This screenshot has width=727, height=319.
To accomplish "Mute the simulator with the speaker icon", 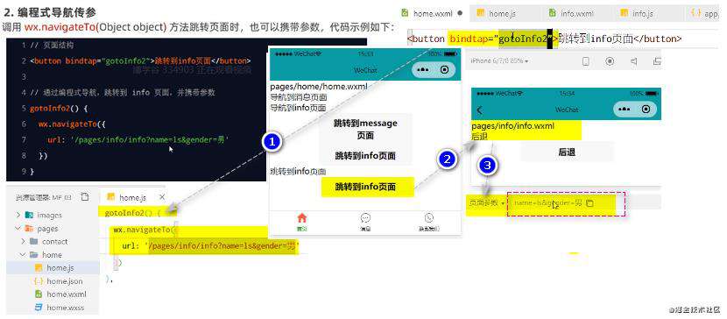I will click(634, 61).
